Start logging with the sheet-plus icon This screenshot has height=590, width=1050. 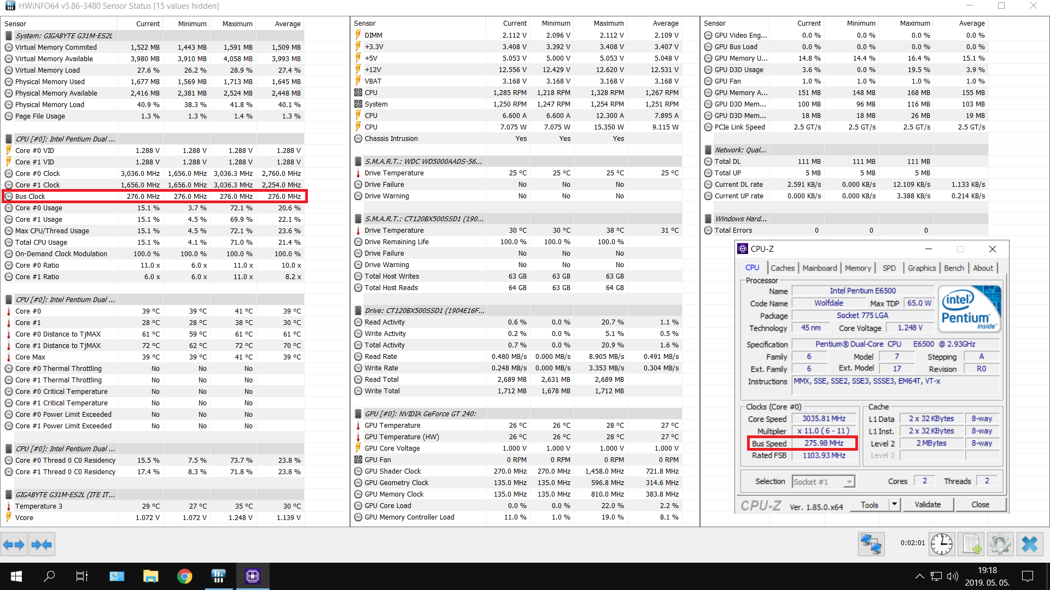click(x=971, y=544)
